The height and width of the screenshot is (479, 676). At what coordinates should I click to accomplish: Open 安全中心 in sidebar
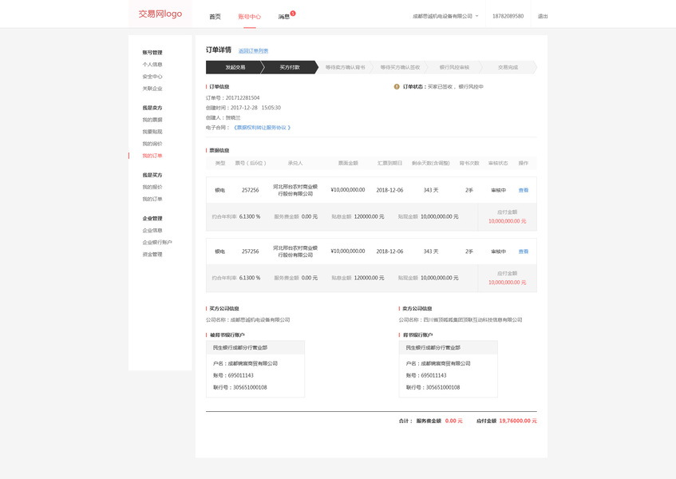tap(152, 77)
